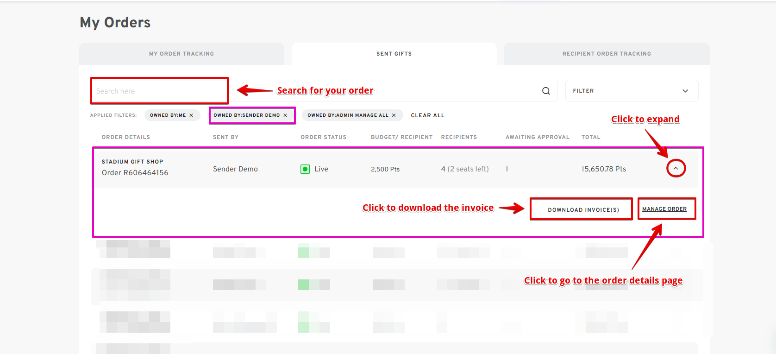Click the Sent By column header
Image resolution: width=776 pixels, height=354 pixels.
tap(225, 137)
